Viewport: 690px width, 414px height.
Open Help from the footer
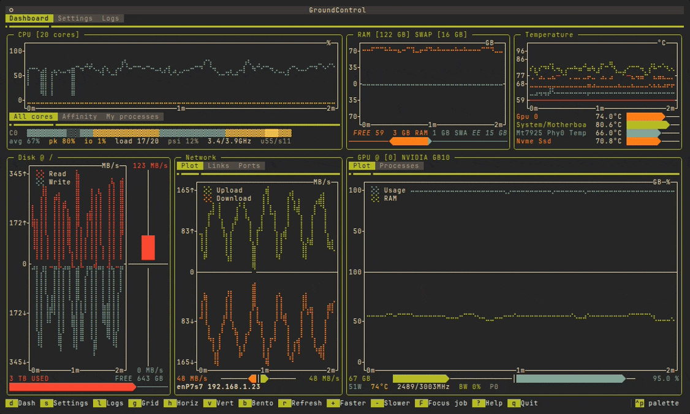487,403
